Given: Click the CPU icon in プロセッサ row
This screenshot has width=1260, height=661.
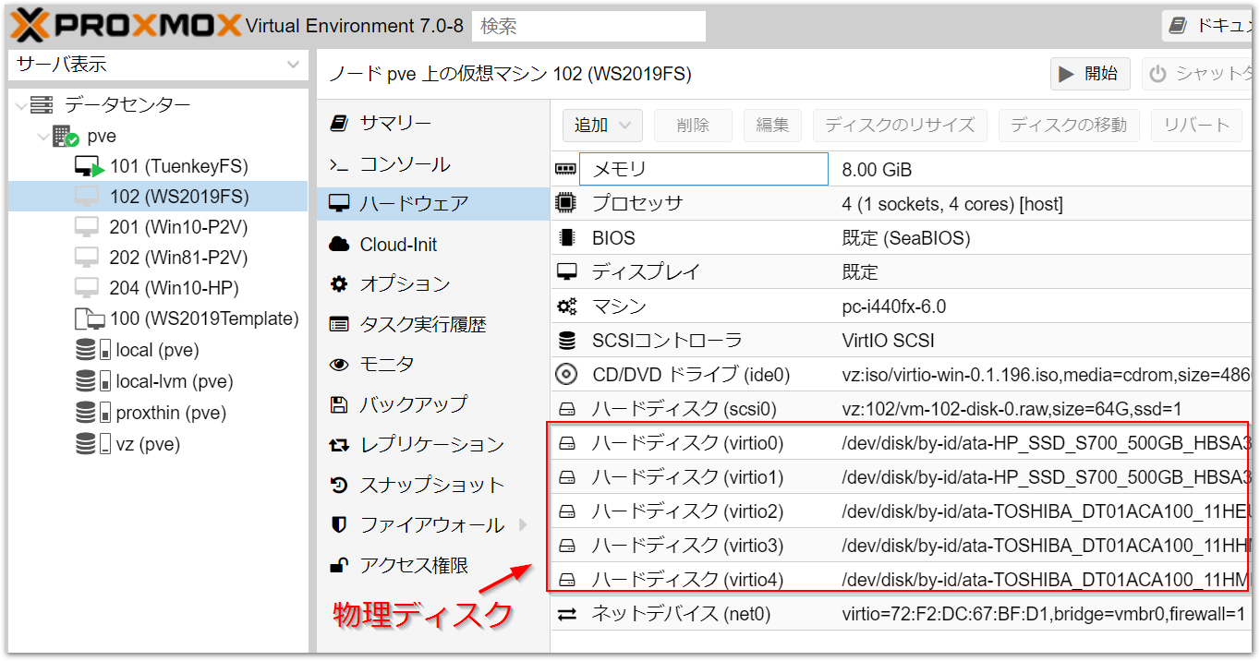Looking at the screenshot, I should click(565, 203).
